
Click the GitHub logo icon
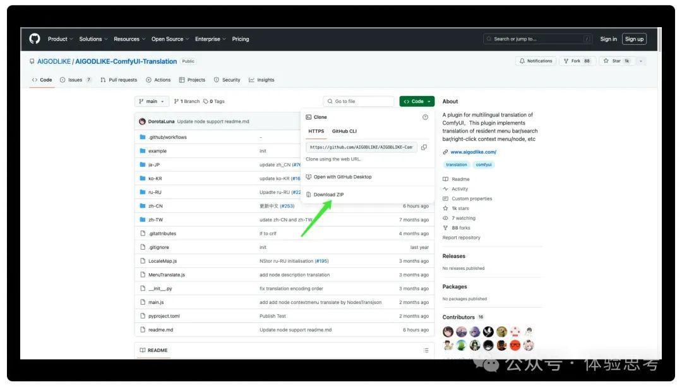coord(35,39)
